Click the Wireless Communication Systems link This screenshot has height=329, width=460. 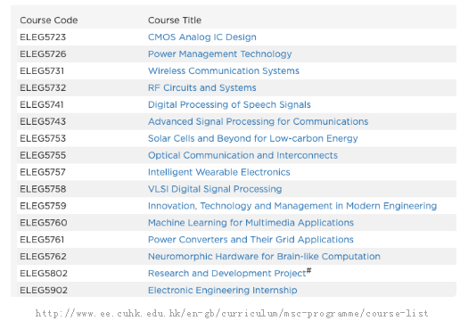[x=224, y=70]
